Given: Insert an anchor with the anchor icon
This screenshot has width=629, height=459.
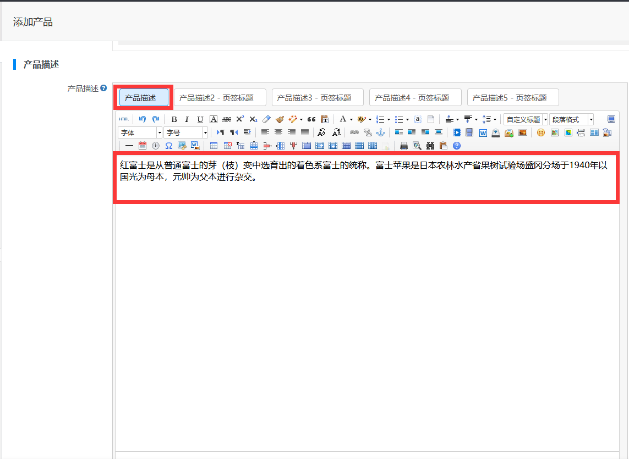Looking at the screenshot, I should click(x=380, y=132).
